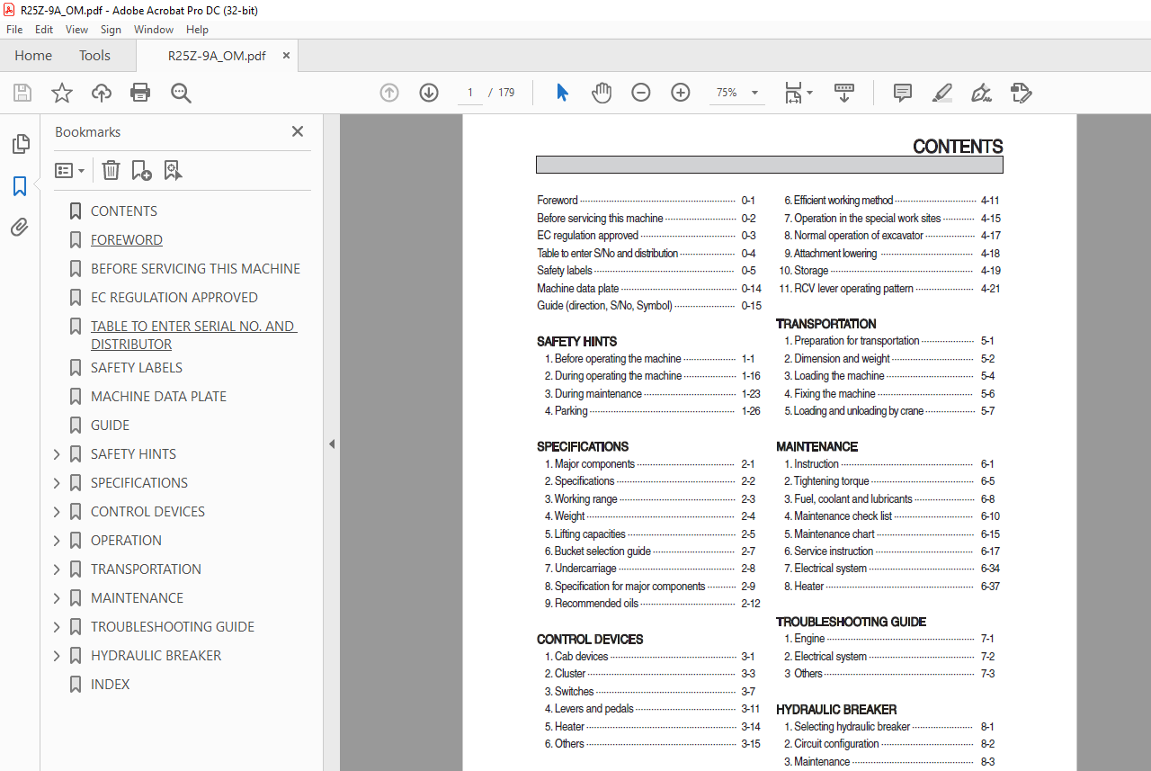1151x771 pixels.
Task: Open the Find text magnifier
Action: coord(181,93)
